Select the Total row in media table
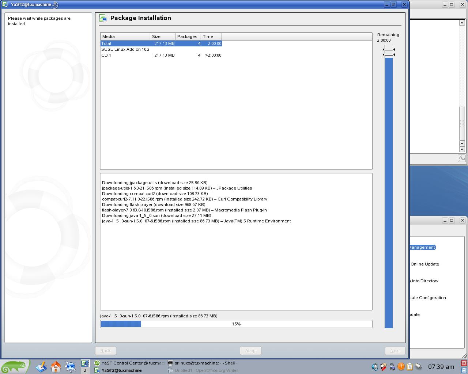Screen dimensions: 468x374 click(x=161, y=43)
